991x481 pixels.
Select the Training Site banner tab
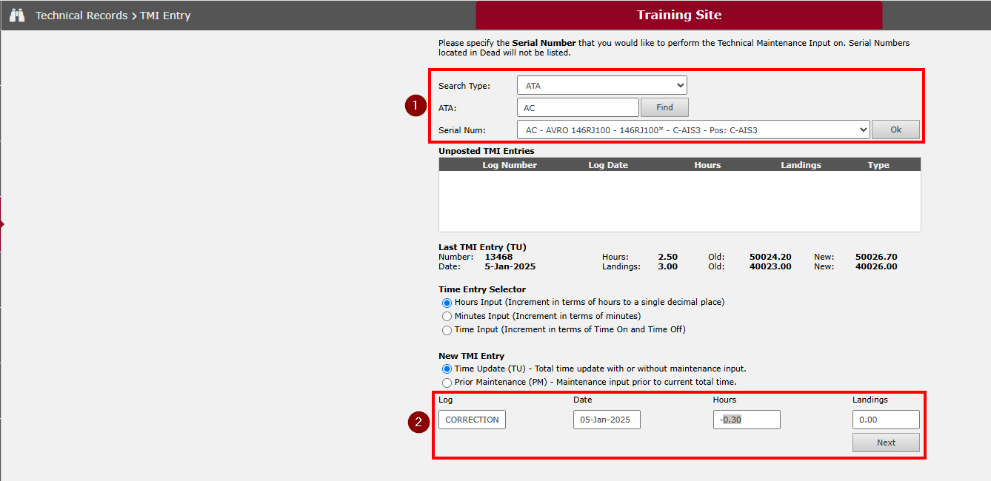point(678,15)
